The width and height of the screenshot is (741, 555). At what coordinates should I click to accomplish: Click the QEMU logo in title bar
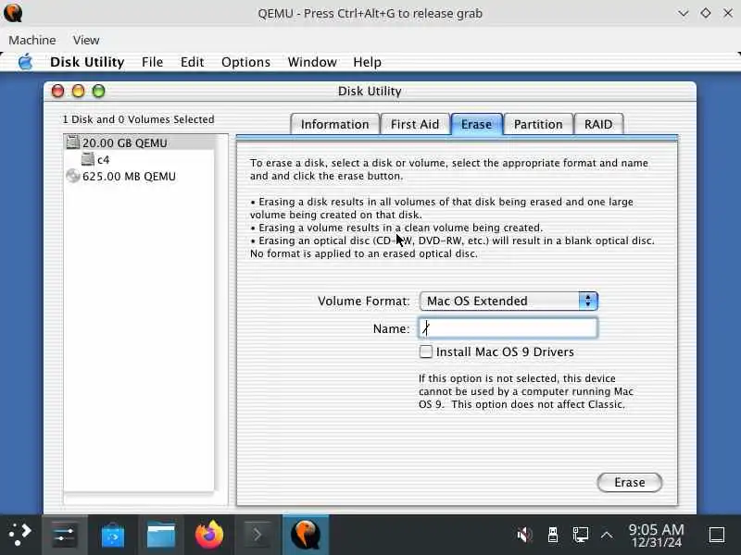[13, 13]
